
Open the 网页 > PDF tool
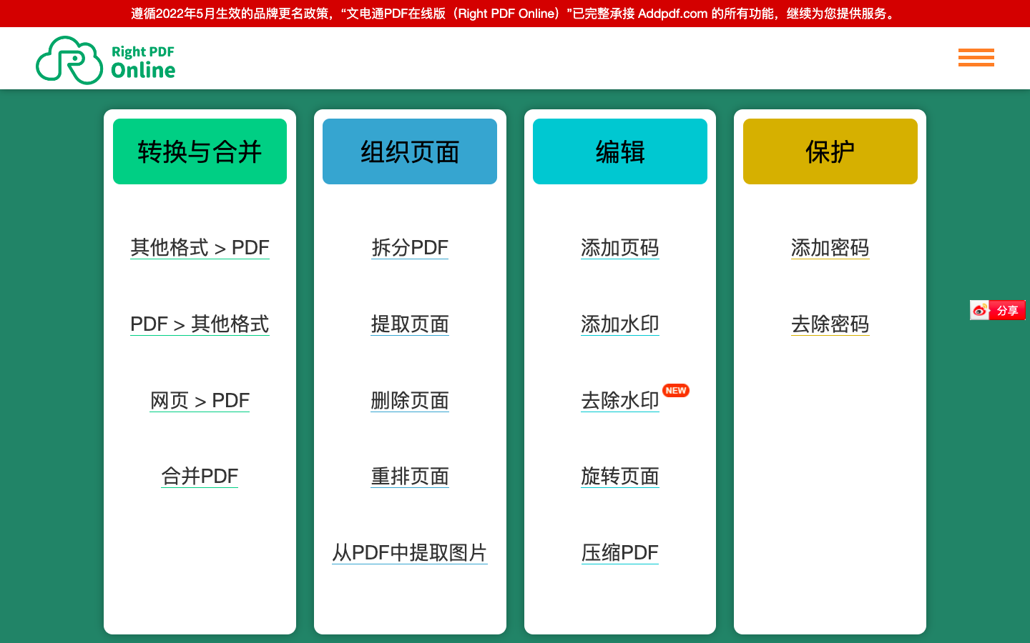point(200,401)
